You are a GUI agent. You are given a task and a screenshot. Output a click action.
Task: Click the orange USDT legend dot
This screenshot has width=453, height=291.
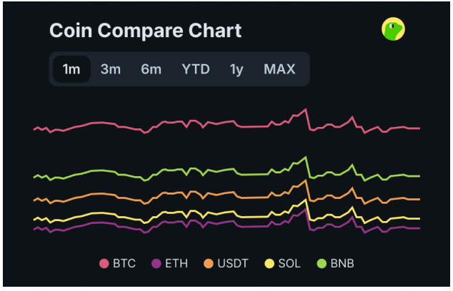[209, 264]
